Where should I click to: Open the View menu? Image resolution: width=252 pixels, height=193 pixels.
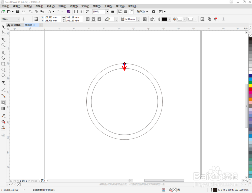28,6
